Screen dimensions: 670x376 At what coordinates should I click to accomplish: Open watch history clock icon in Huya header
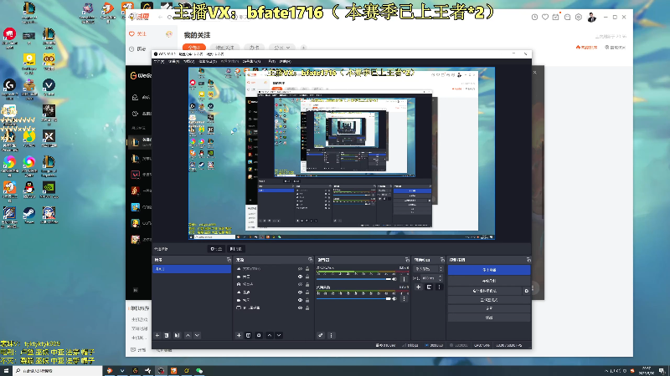pos(534,17)
